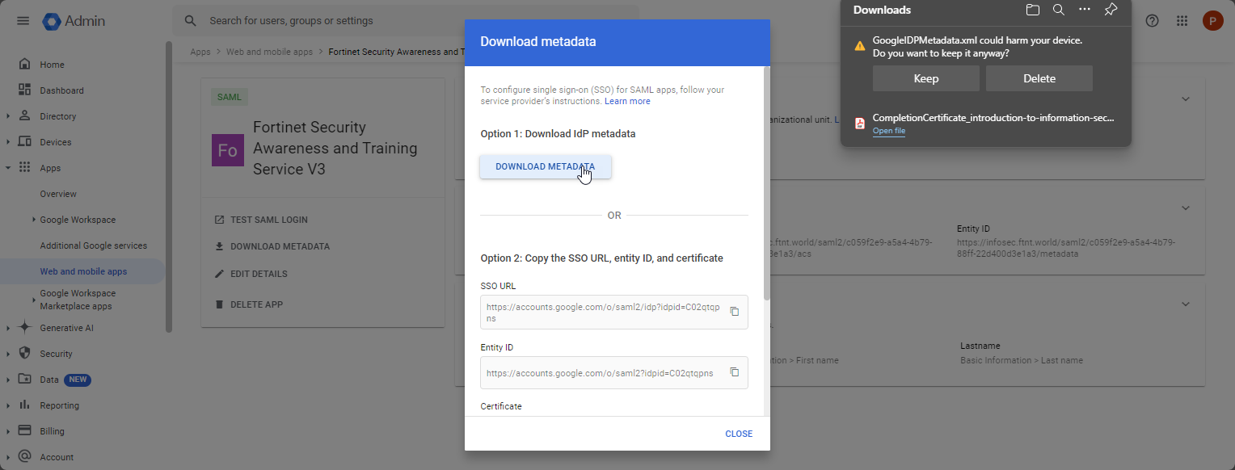The height and width of the screenshot is (470, 1235).
Task: Click the dialog vertical scrollbar
Action: pyautogui.click(x=767, y=184)
